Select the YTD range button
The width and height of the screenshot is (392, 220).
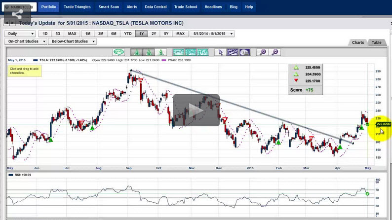128,34
